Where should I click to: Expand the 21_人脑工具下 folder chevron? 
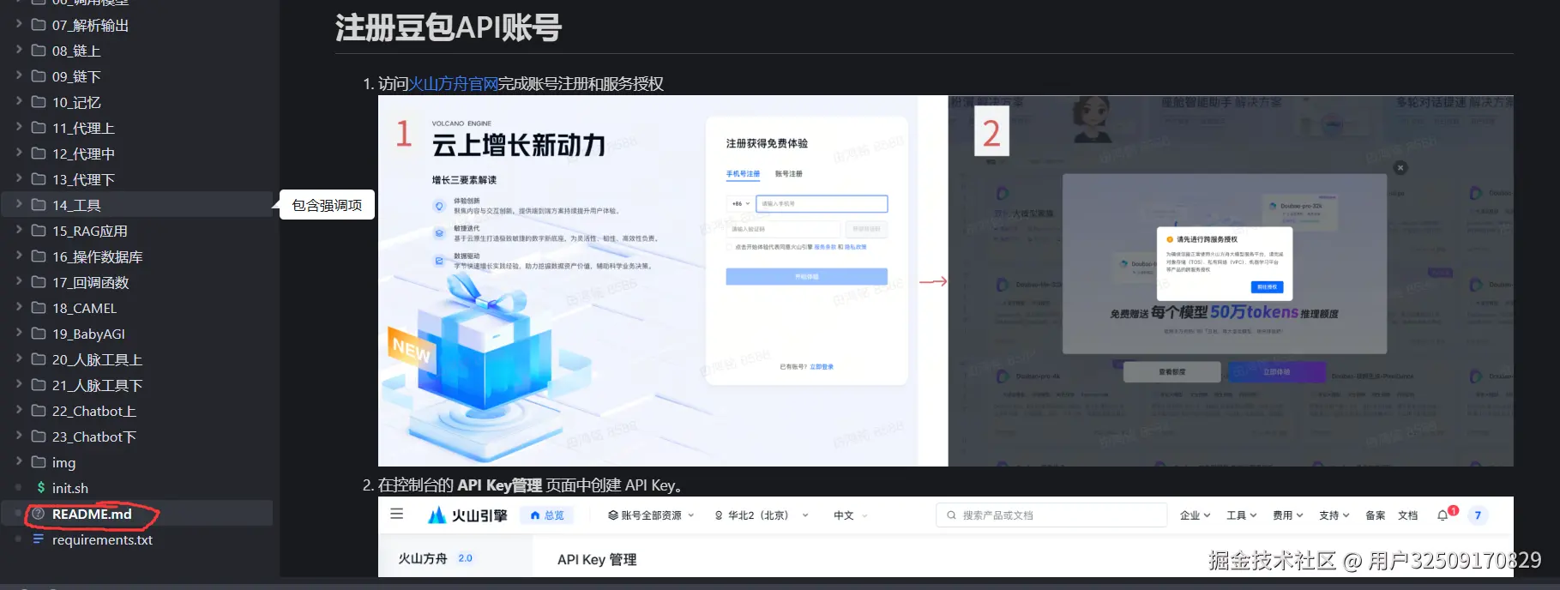pos(19,384)
